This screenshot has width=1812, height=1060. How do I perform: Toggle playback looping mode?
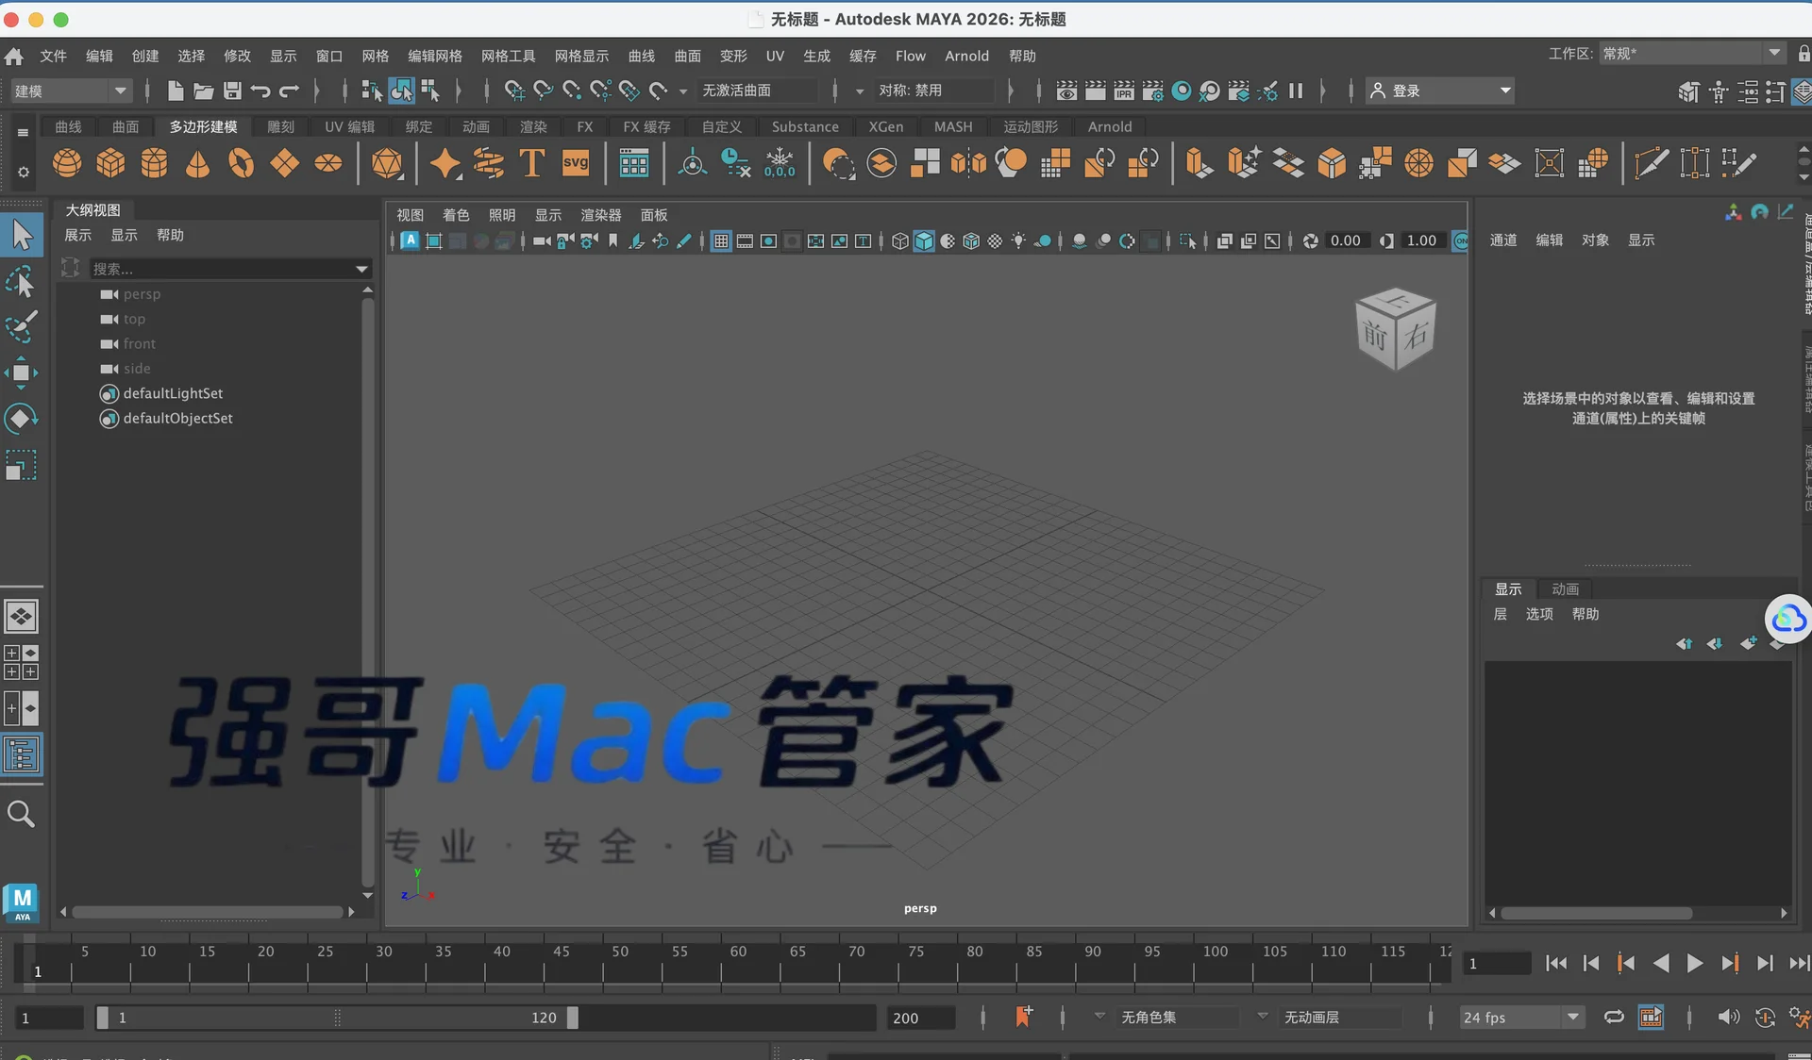click(x=1614, y=1017)
